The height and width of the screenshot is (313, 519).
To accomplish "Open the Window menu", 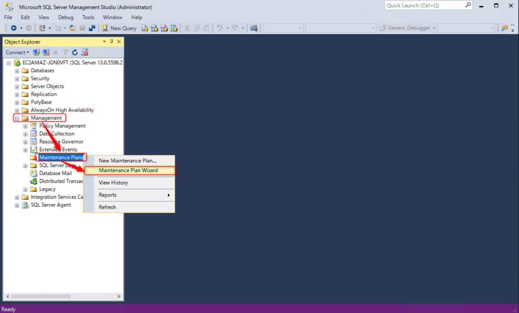I will tap(112, 17).
